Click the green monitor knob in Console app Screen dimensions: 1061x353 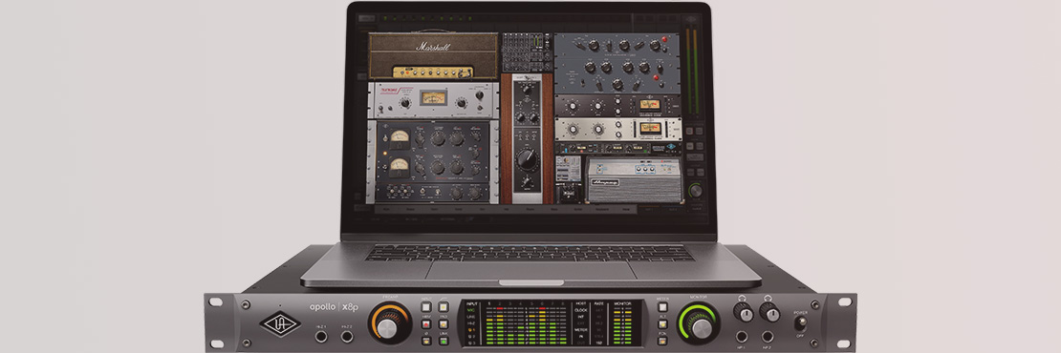[695, 191]
